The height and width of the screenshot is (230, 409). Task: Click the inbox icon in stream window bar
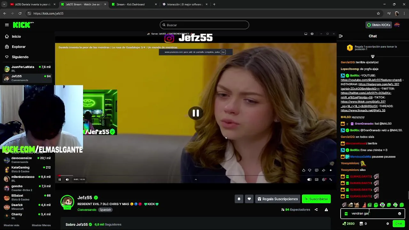(x=306, y=34)
